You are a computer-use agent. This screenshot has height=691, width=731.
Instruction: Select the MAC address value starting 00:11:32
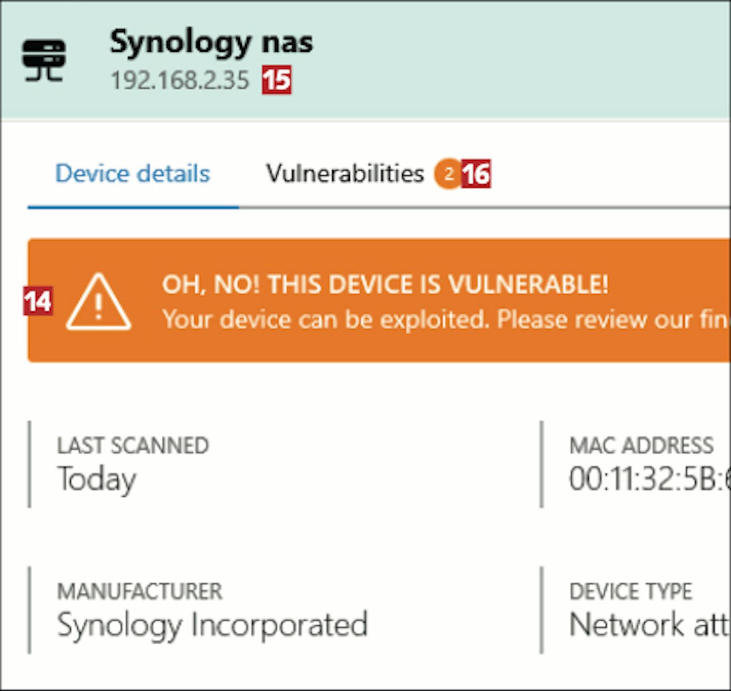point(649,479)
